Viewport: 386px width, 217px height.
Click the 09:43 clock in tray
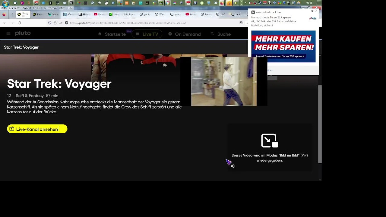[309, 3]
